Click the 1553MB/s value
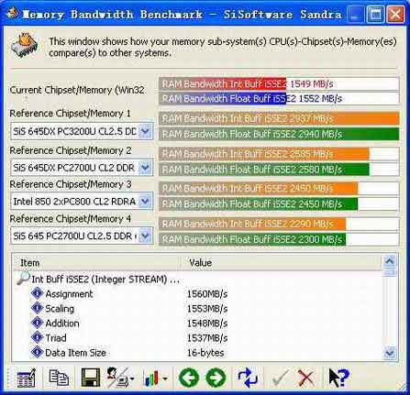Image resolution: width=410 pixels, height=395 pixels. pyautogui.click(x=207, y=308)
